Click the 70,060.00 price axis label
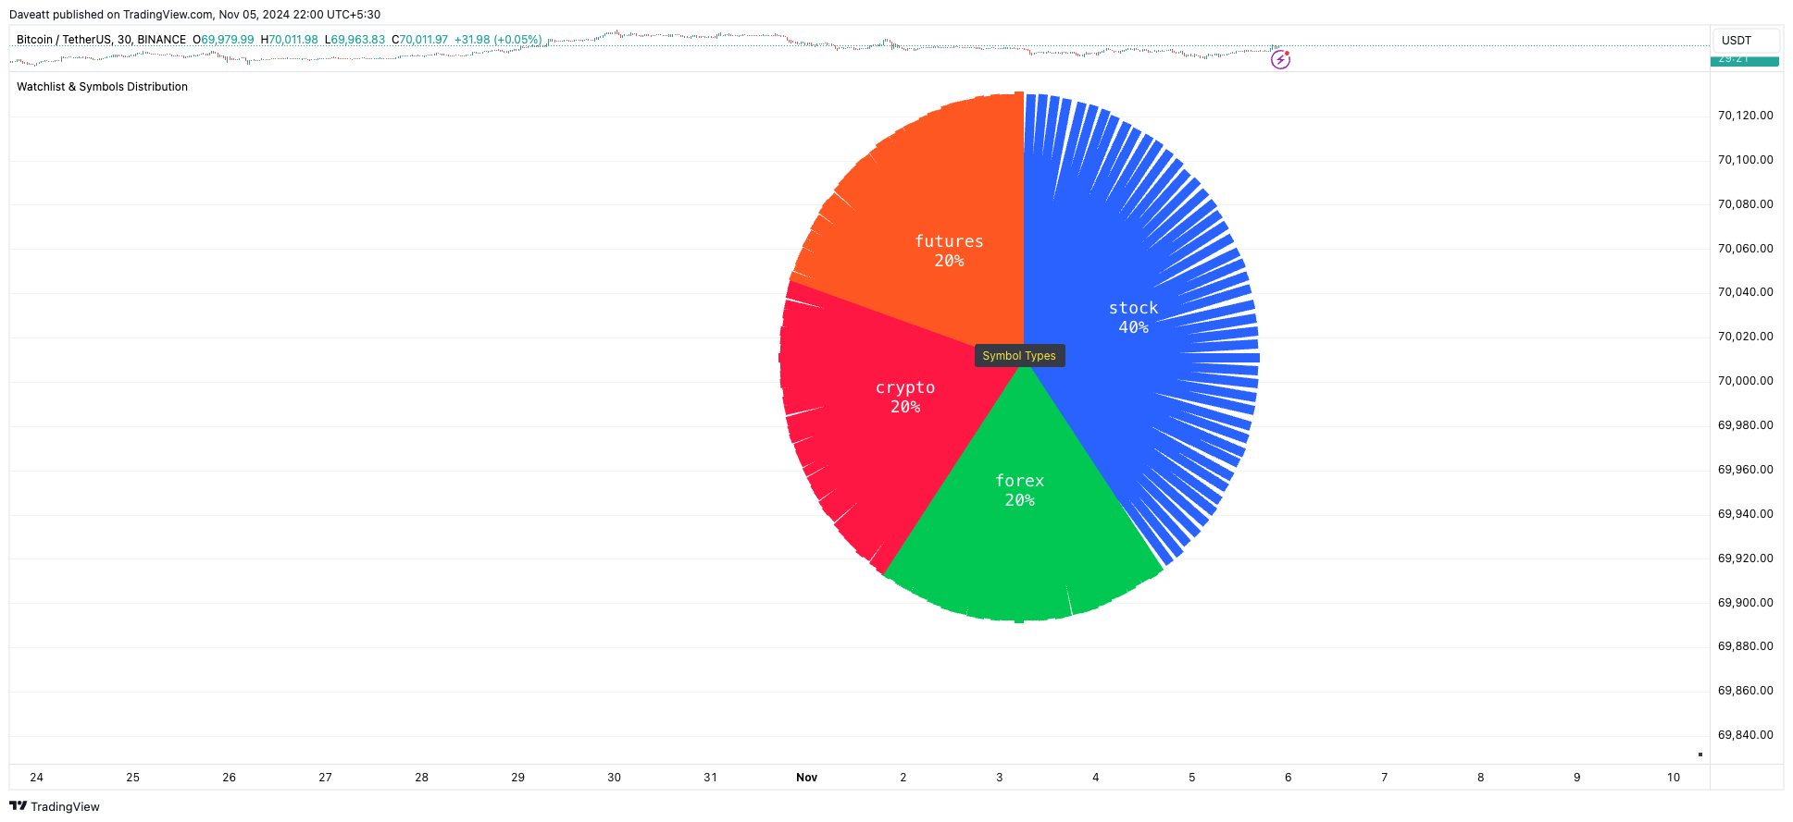The width and height of the screenshot is (1793, 822). (x=1746, y=249)
